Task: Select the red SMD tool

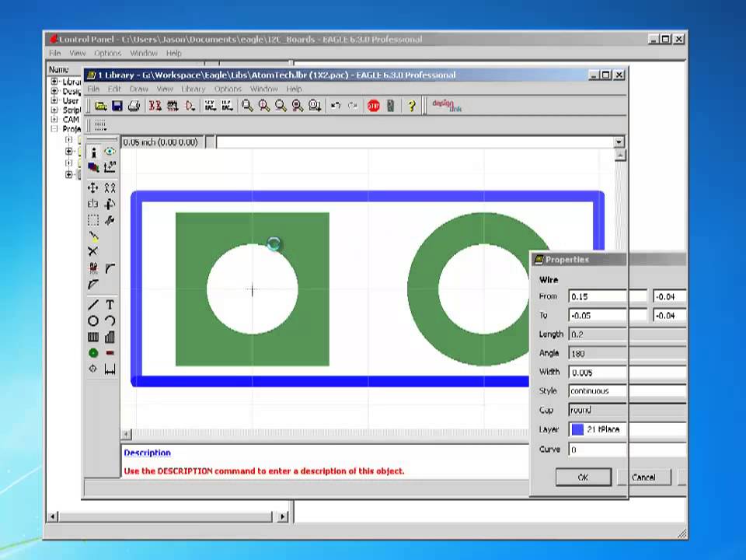Action: point(110,353)
